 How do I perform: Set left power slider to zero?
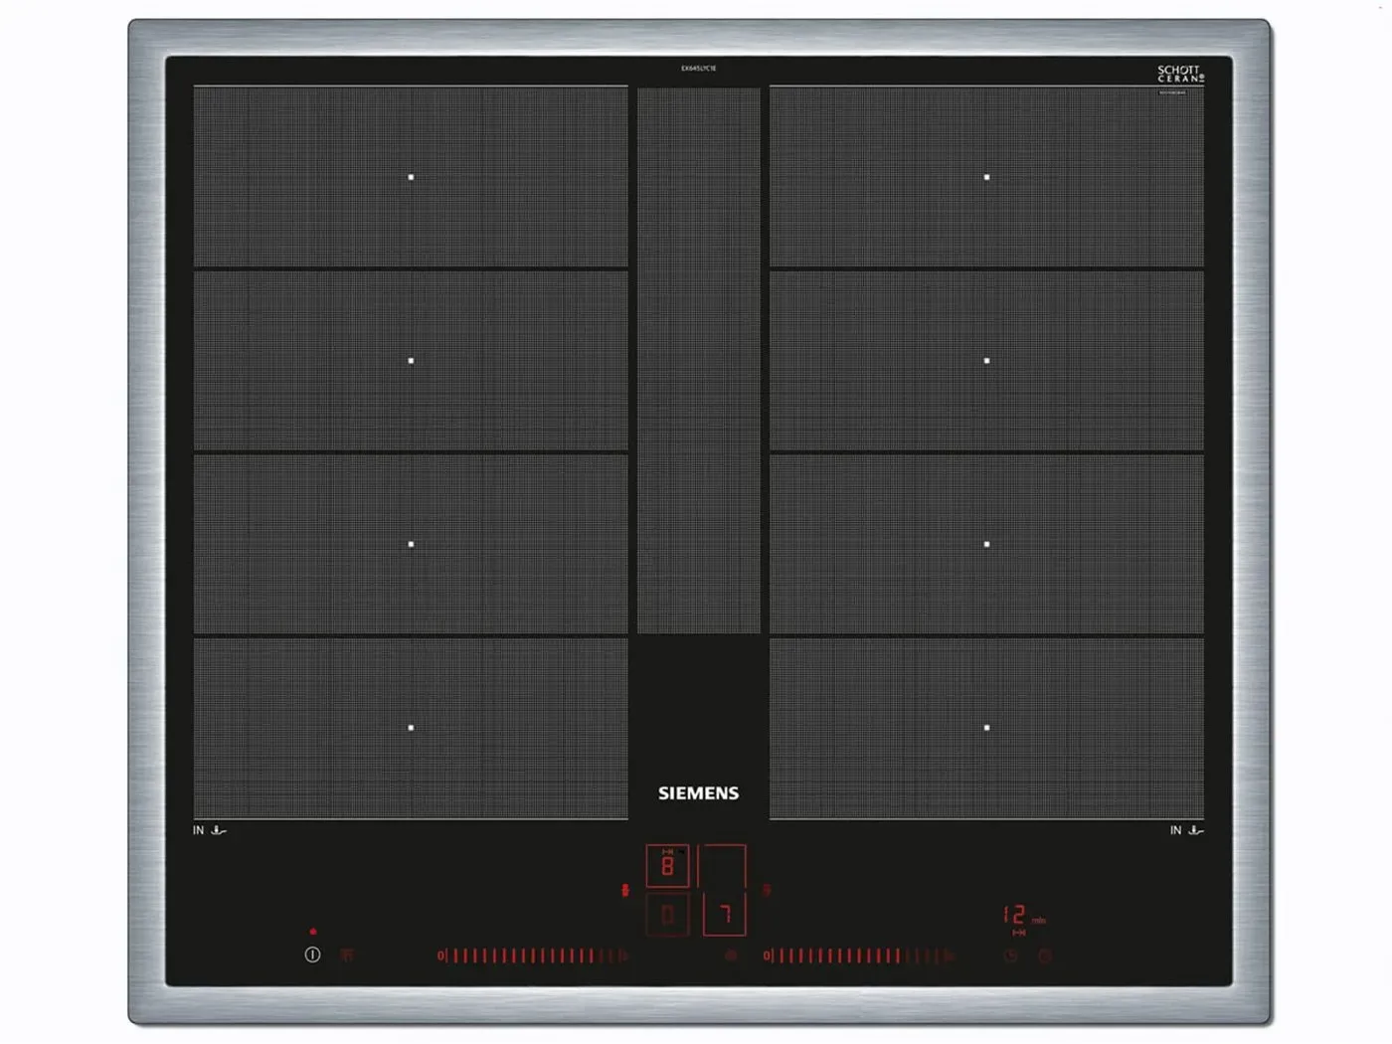pyautogui.click(x=440, y=956)
